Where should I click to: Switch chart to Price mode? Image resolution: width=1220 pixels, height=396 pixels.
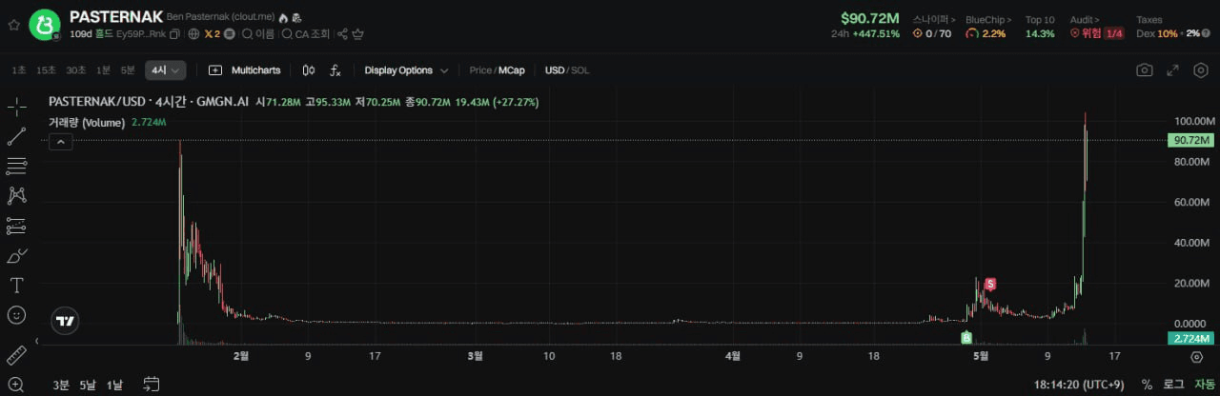pos(480,70)
